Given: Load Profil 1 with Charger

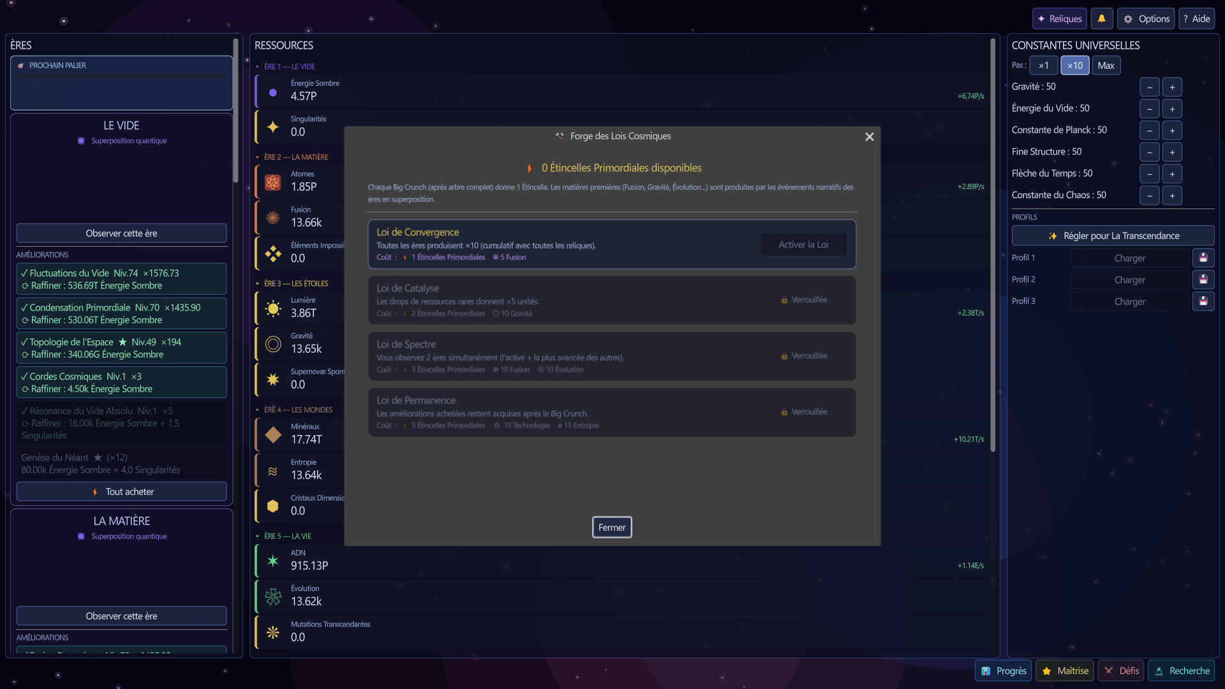Looking at the screenshot, I should pyautogui.click(x=1130, y=258).
